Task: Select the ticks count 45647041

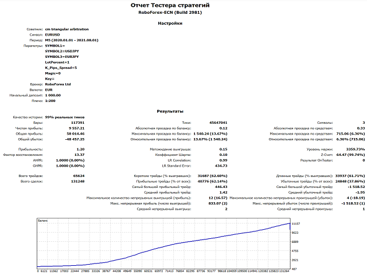Action: pyautogui.click(x=218, y=123)
